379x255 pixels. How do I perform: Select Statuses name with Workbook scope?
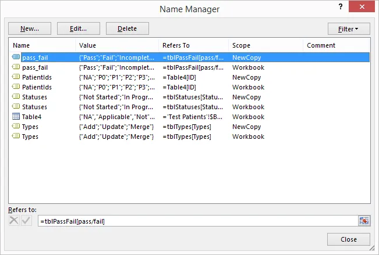click(x=34, y=107)
